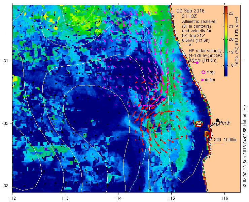Click the 21:13Z time label
249x202 pixels.
190,16
